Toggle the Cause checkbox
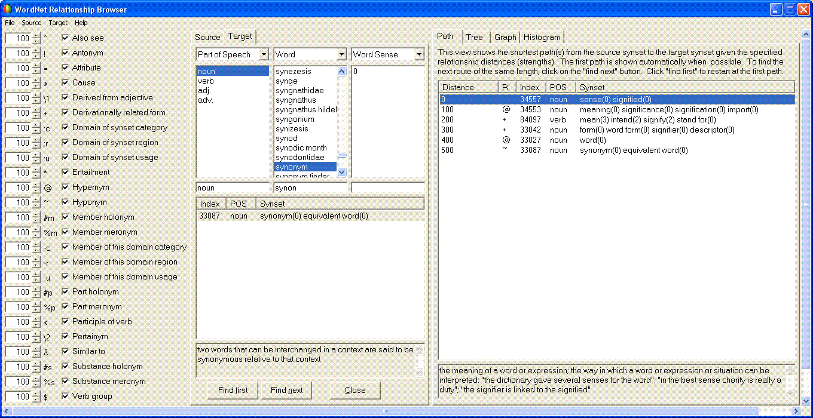 click(x=65, y=82)
